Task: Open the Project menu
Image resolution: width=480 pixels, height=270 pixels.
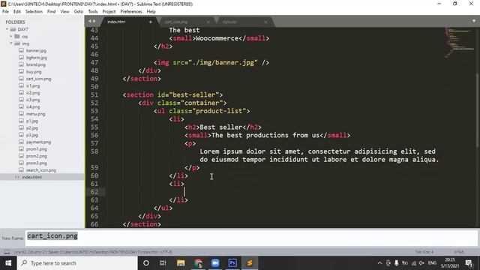Action: click(109, 12)
